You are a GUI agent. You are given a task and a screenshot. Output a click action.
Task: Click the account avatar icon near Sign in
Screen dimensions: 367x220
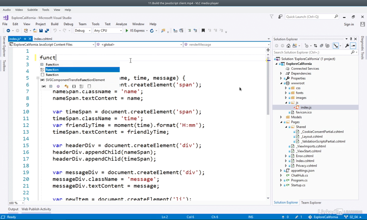363,24
